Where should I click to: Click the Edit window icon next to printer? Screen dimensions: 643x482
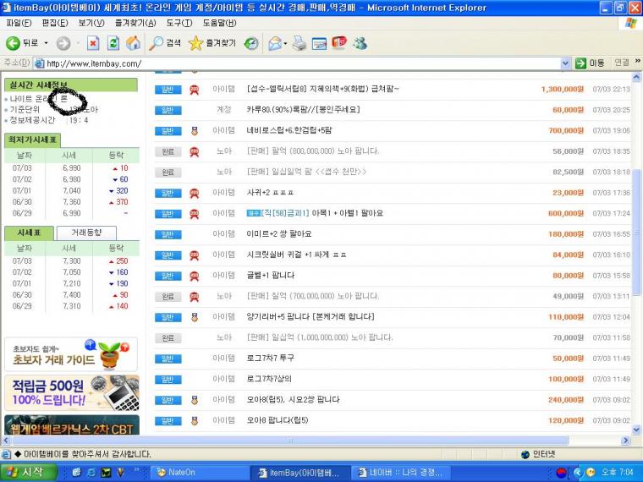(x=319, y=43)
